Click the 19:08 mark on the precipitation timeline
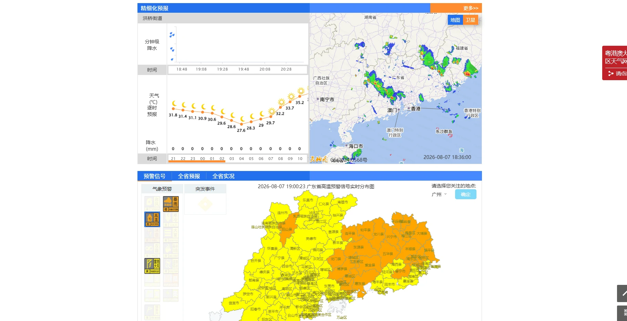Viewport: 627px width, 321px height. pos(201,69)
